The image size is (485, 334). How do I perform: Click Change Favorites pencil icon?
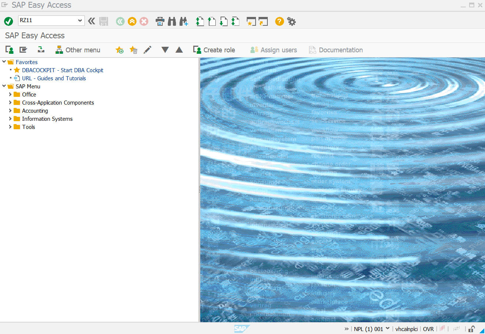pyautogui.click(x=148, y=50)
